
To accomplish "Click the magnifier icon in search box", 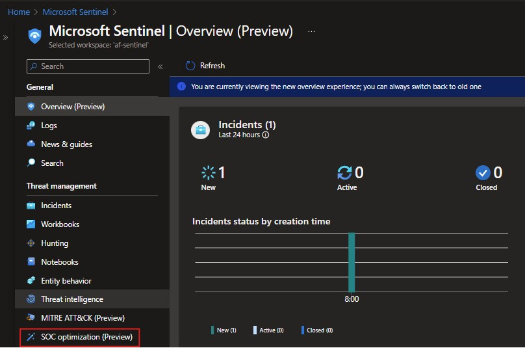I will [x=34, y=66].
